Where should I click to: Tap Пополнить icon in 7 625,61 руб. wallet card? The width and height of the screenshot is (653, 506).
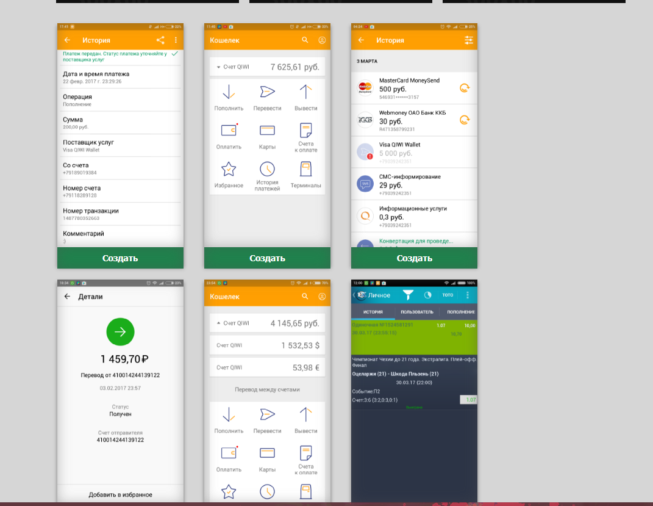(229, 92)
